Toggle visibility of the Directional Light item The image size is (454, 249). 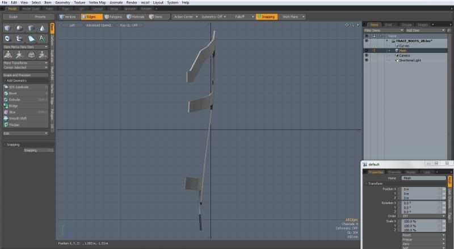(x=367, y=60)
